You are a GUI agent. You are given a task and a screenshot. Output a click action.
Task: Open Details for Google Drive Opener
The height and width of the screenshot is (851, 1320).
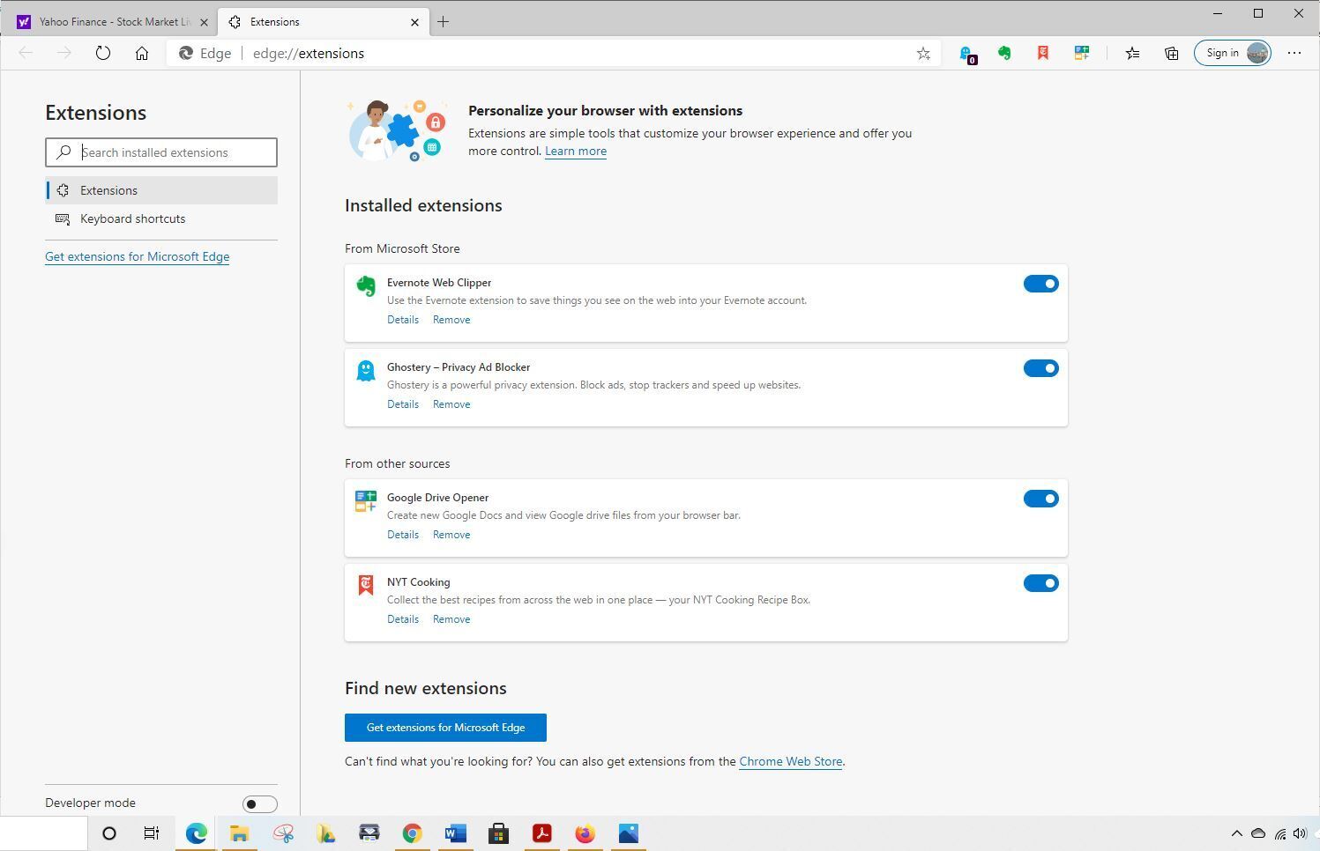(403, 535)
